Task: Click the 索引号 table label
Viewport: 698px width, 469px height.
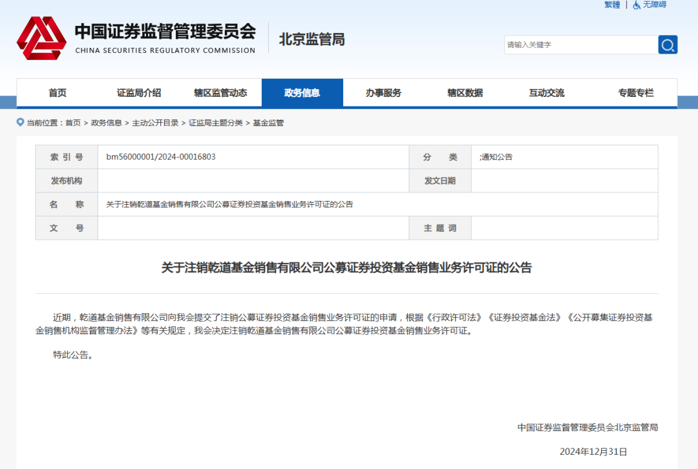Action: pyautogui.click(x=67, y=157)
